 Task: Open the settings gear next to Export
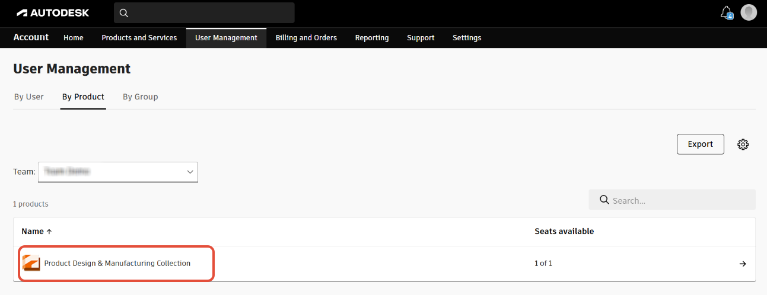tap(743, 144)
